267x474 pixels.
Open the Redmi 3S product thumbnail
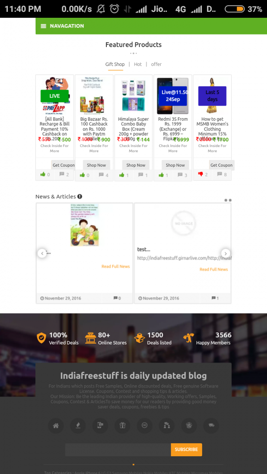(x=172, y=95)
